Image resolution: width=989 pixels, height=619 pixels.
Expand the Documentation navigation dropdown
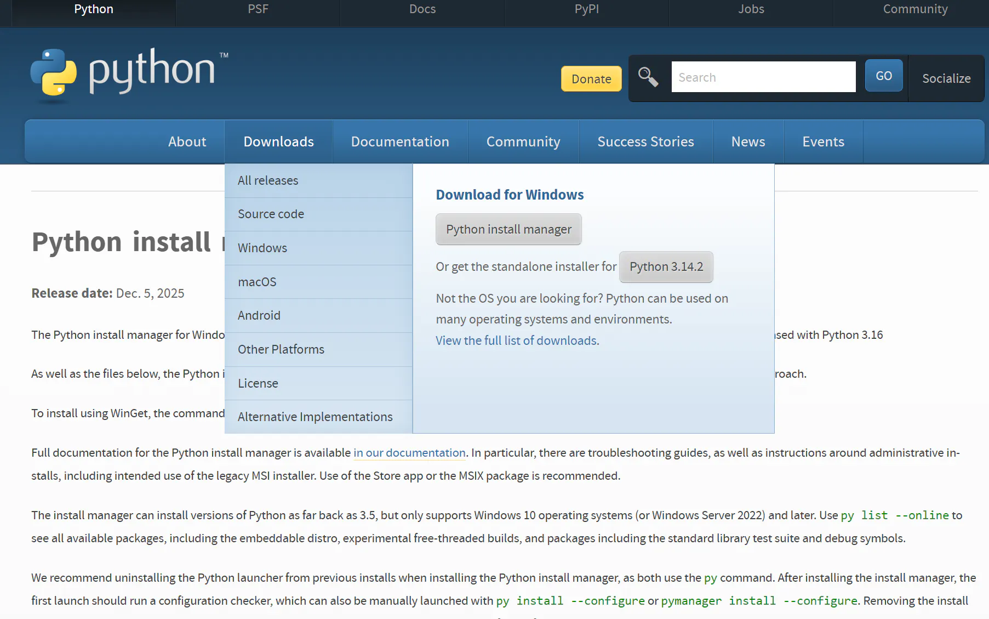click(400, 141)
